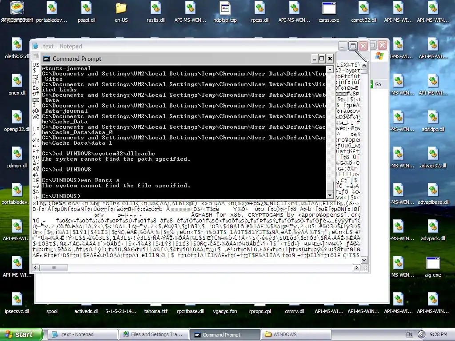Screen dimensions: 455x341
Task: Select the csrsrv.dll desktop icon
Action: pyautogui.click(x=294, y=311)
